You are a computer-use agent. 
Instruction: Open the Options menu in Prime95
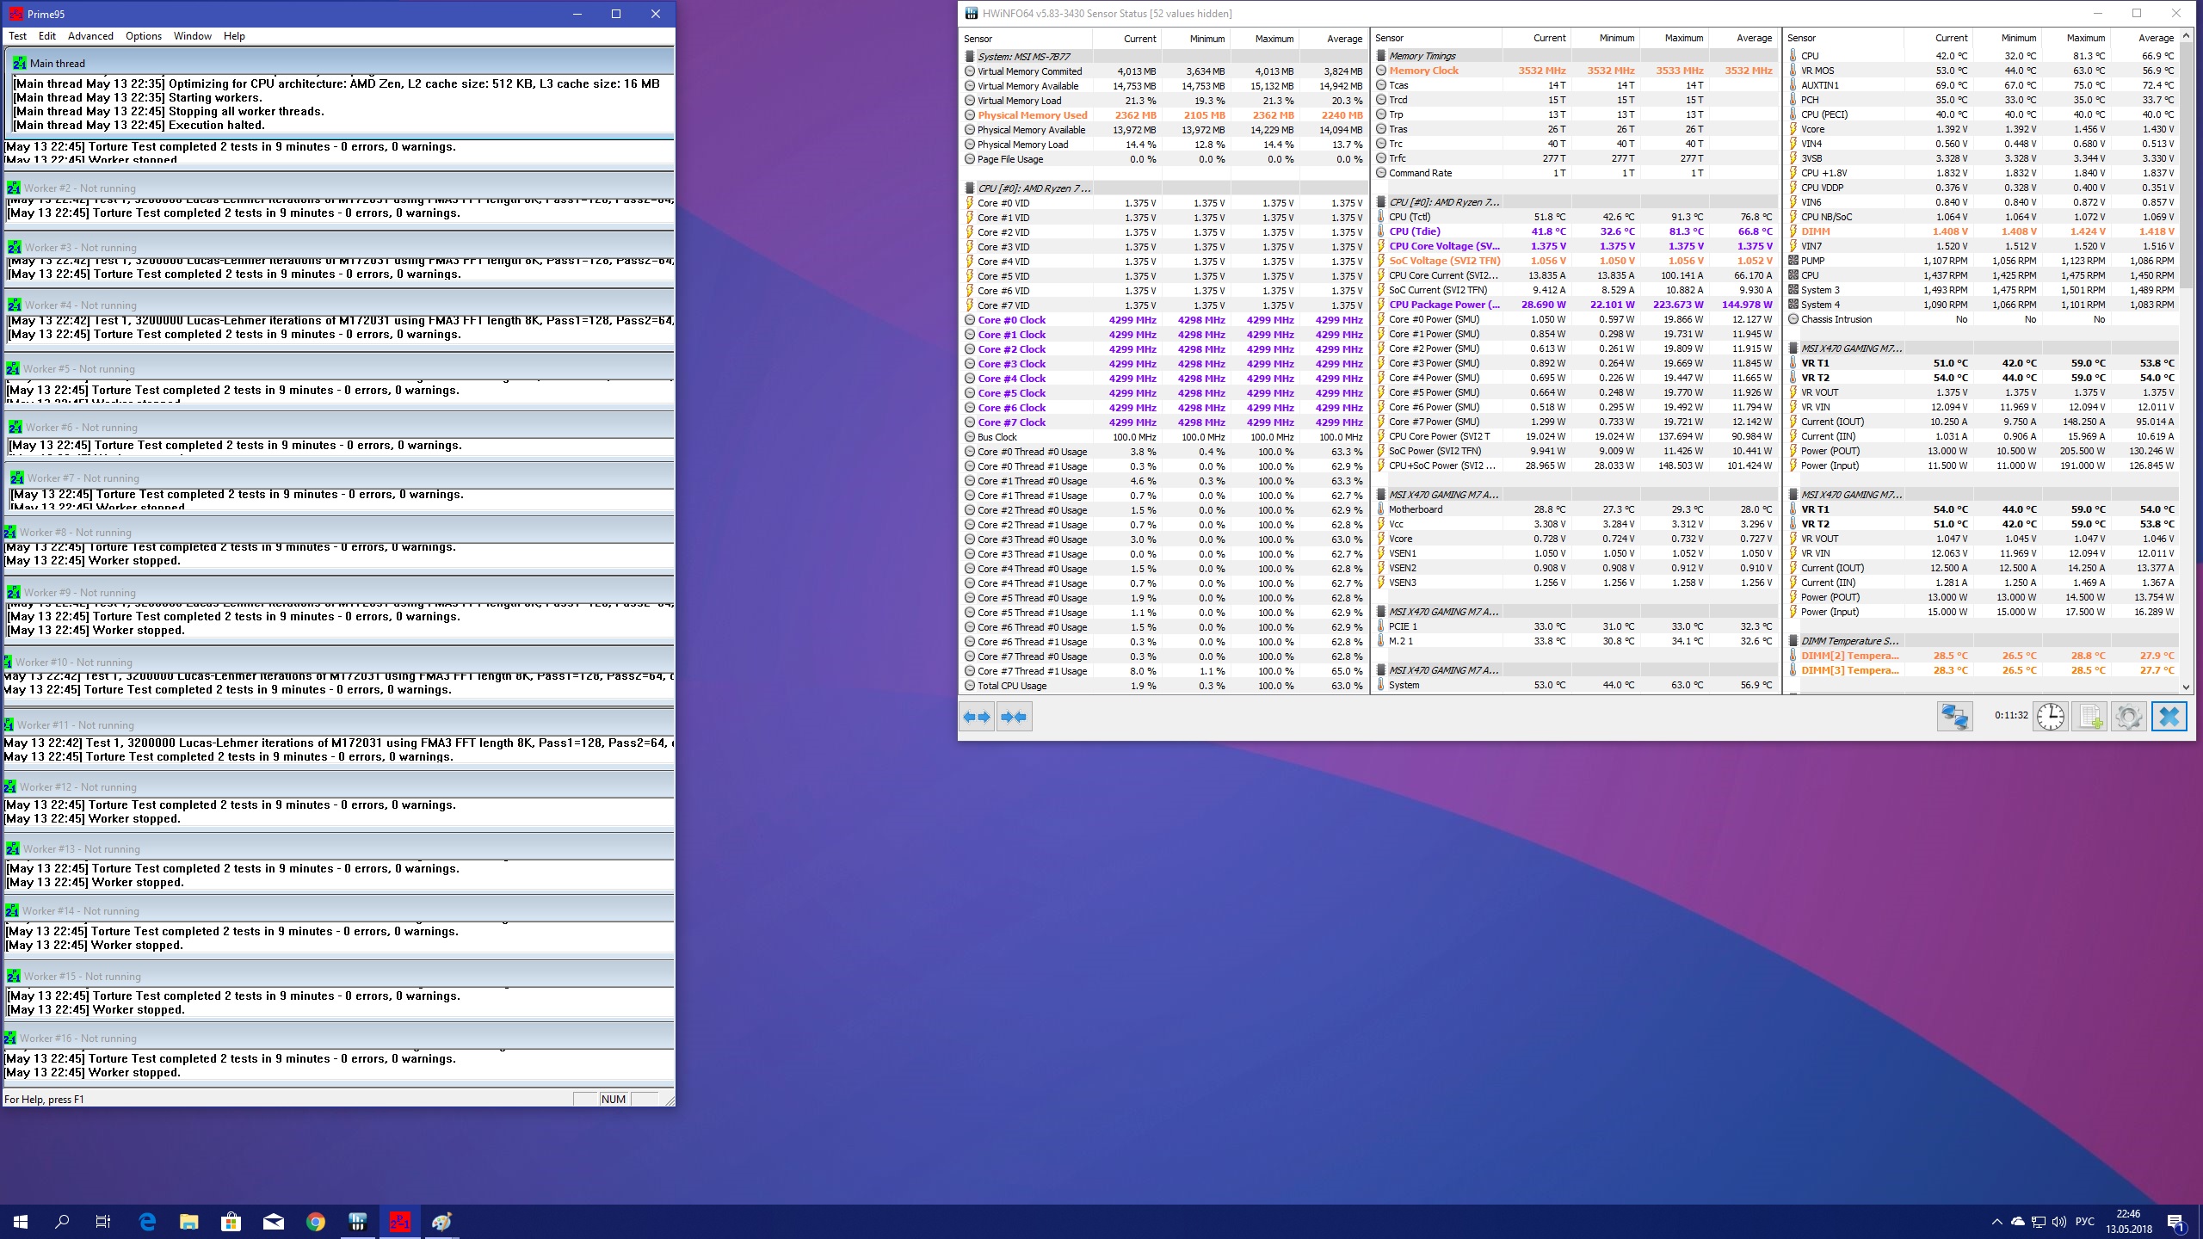click(143, 36)
